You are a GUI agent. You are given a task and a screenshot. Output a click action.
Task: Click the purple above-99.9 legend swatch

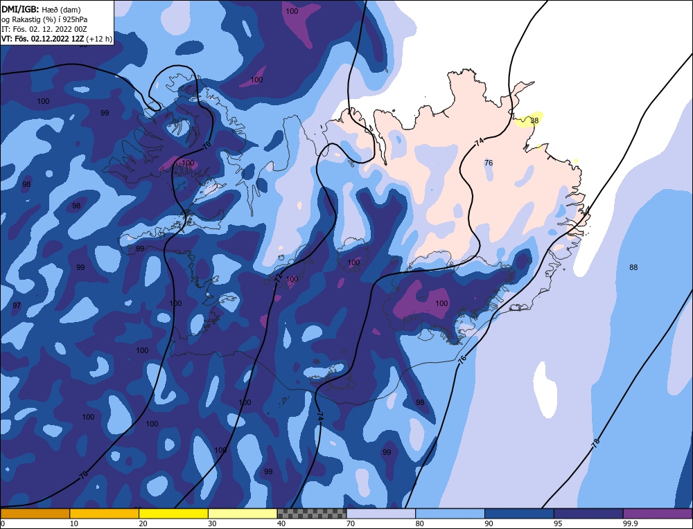658,513
